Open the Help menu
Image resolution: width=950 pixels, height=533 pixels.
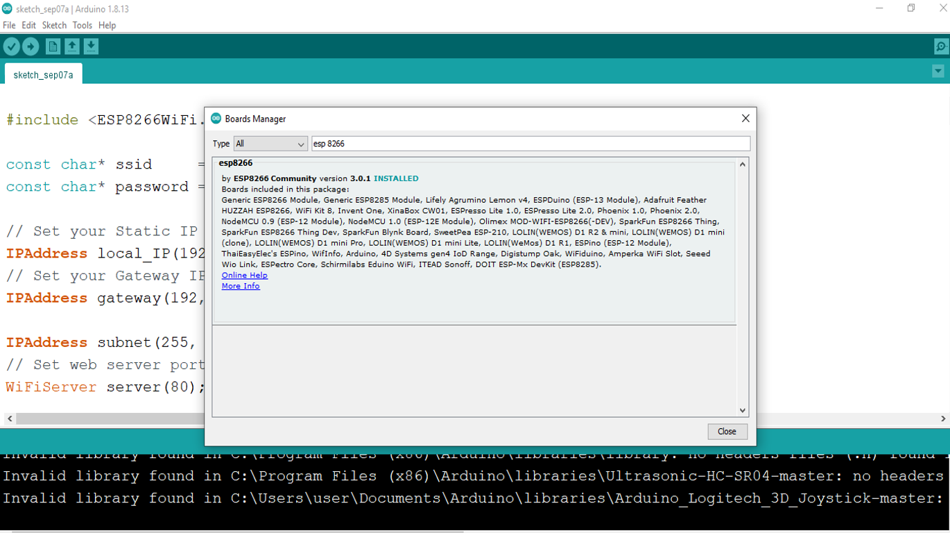tap(107, 25)
